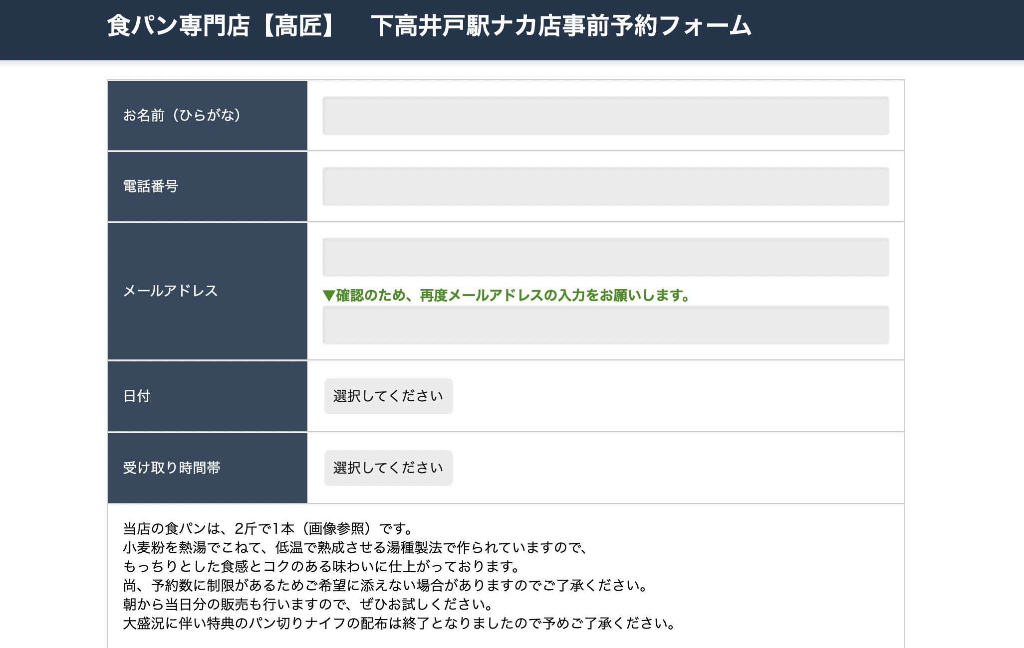This screenshot has width=1024, height=648.
Task: Click the first メールアドレス input field
Action: pos(605,257)
